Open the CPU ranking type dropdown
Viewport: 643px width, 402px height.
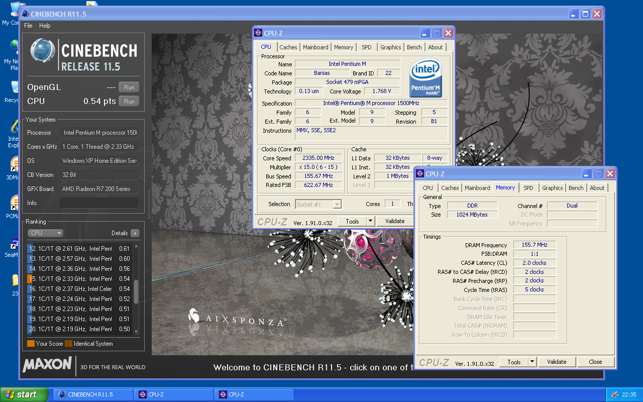coord(45,233)
